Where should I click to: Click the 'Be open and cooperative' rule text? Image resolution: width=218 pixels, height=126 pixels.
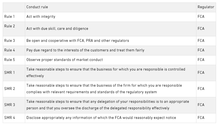pyautogui.click(x=77, y=41)
